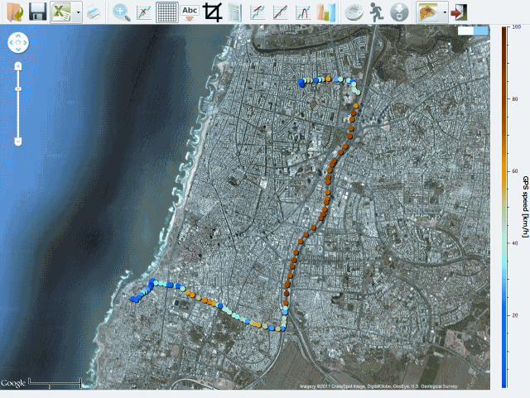The image size is (530, 398).
Task: Click the map zoom slider handle
Action: coord(18,89)
